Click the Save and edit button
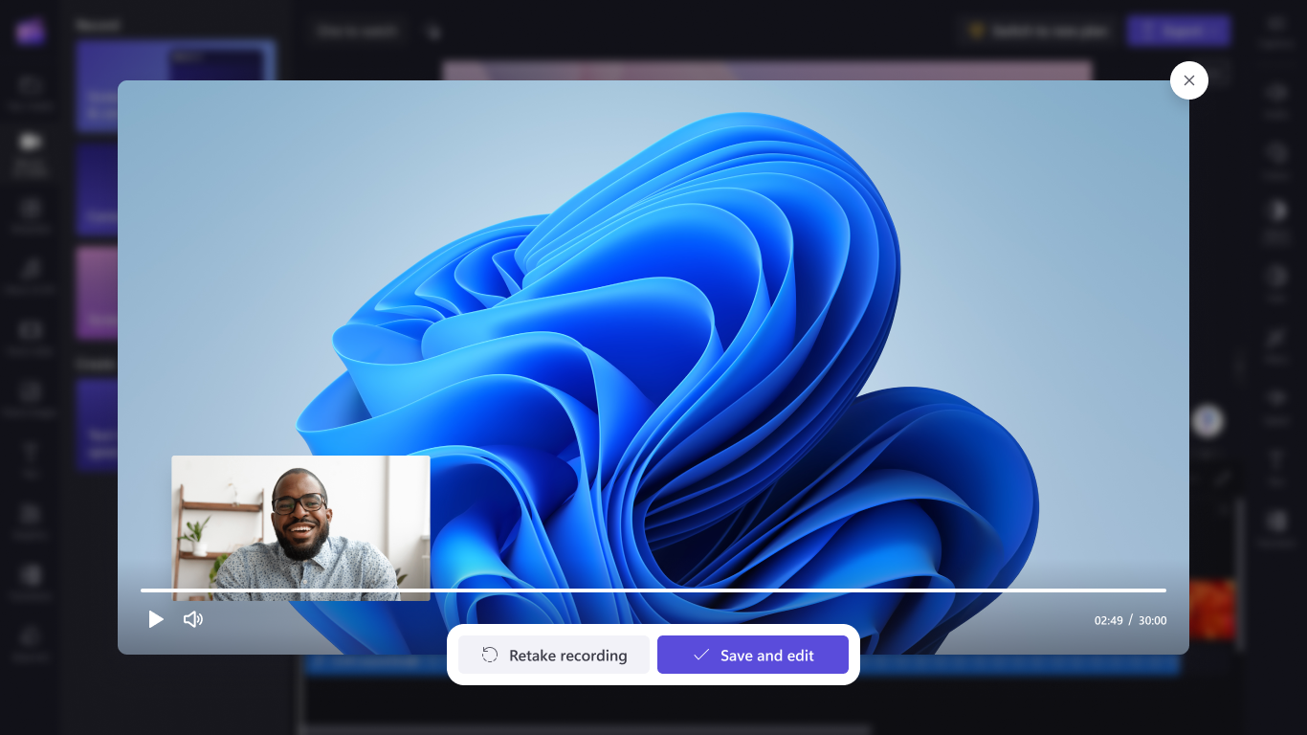 coord(753,655)
